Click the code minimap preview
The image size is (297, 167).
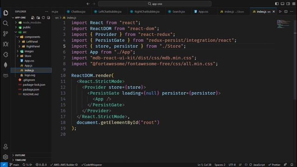click(284, 24)
